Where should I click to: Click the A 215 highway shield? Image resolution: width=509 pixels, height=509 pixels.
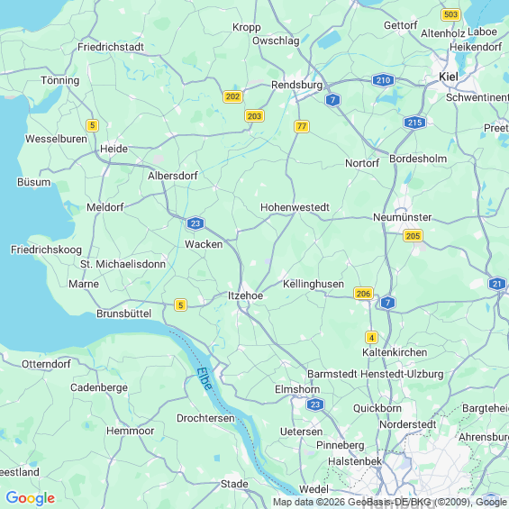click(x=414, y=123)
